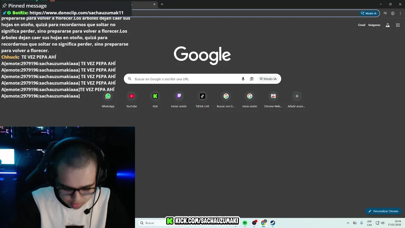The height and width of the screenshot is (228, 405).
Task: Click the tray microphone icon
Action: (x=362, y=223)
